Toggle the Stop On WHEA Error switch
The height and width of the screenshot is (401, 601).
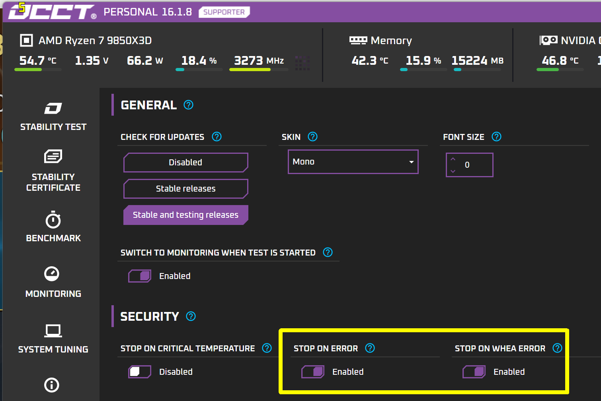(474, 372)
